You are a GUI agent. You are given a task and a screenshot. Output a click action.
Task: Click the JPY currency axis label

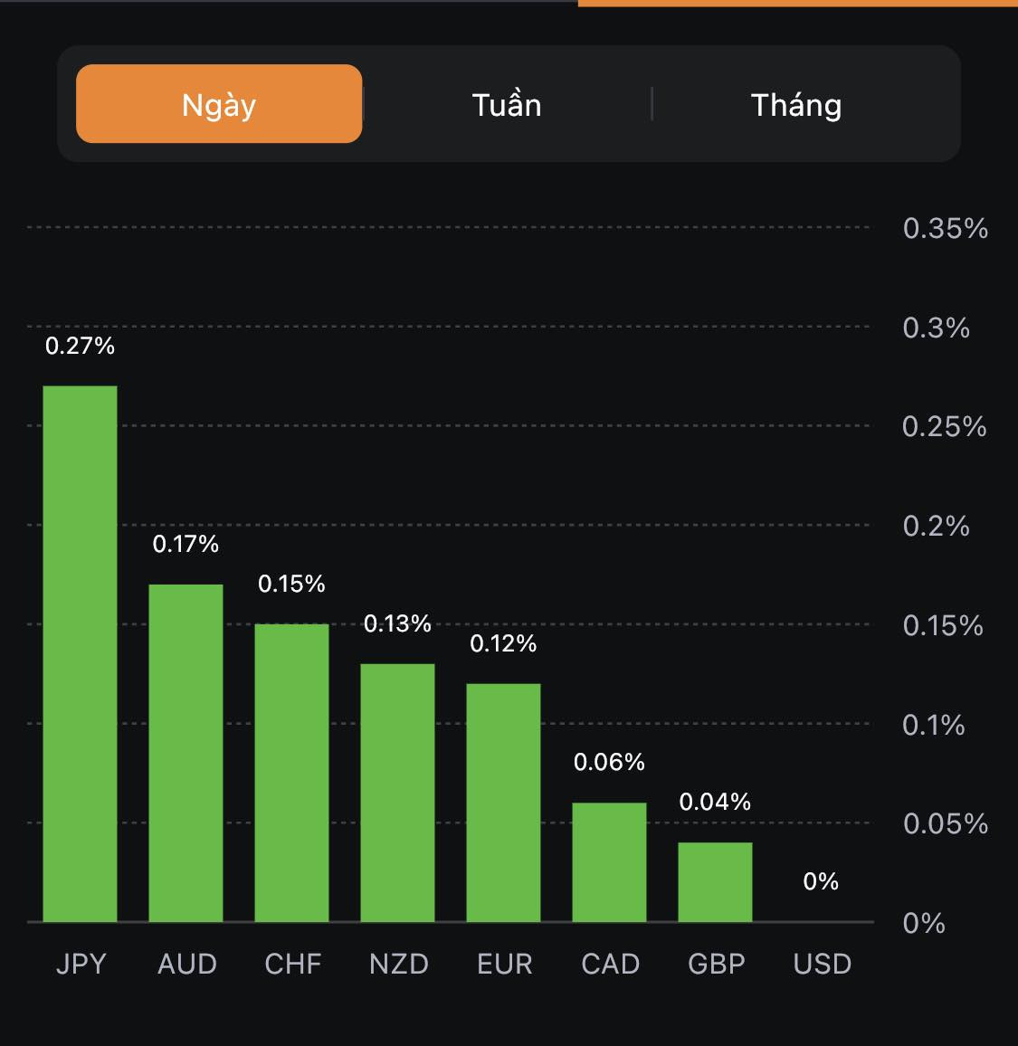81,964
